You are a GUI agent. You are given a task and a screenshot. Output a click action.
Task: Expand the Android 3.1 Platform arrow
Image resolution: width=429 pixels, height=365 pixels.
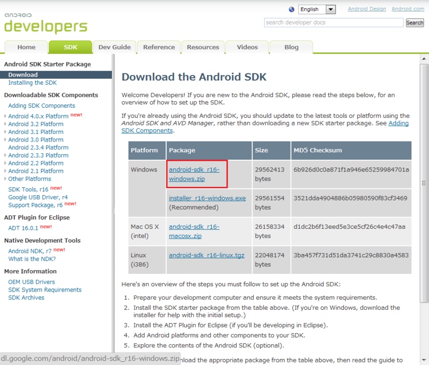(5, 132)
